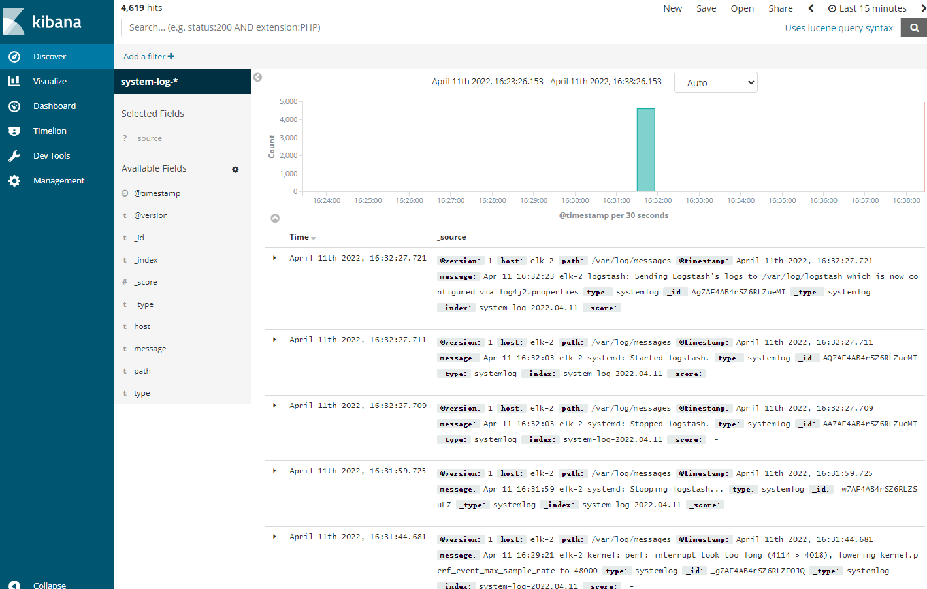Open the Discover compass icon

pos(14,57)
